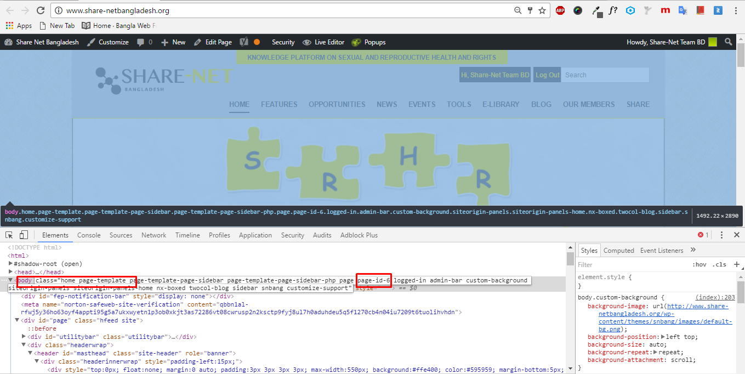Open the blue hexagon download extension
This screenshot has width=745, height=374.
pyautogui.click(x=630, y=10)
